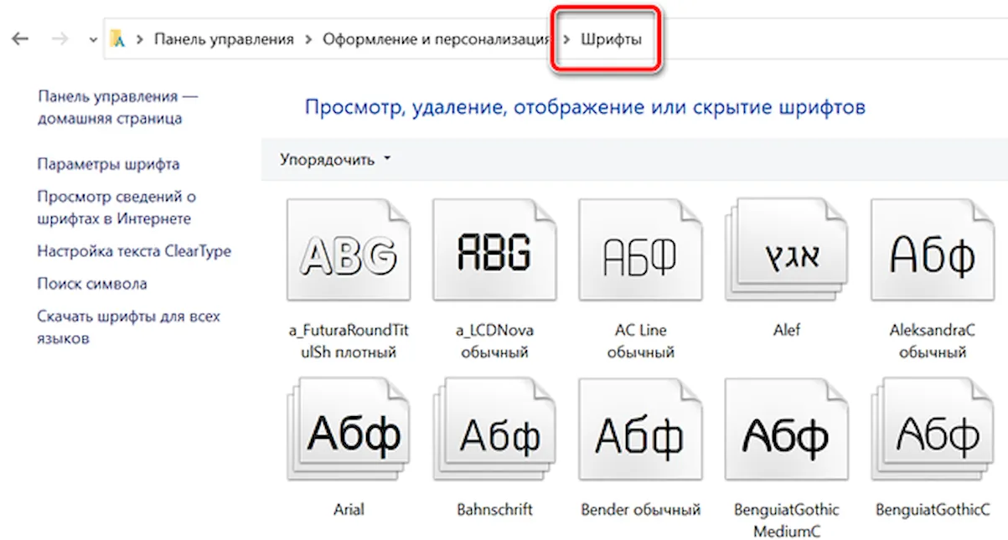Open the recent locations dropdown arrow

tap(93, 40)
